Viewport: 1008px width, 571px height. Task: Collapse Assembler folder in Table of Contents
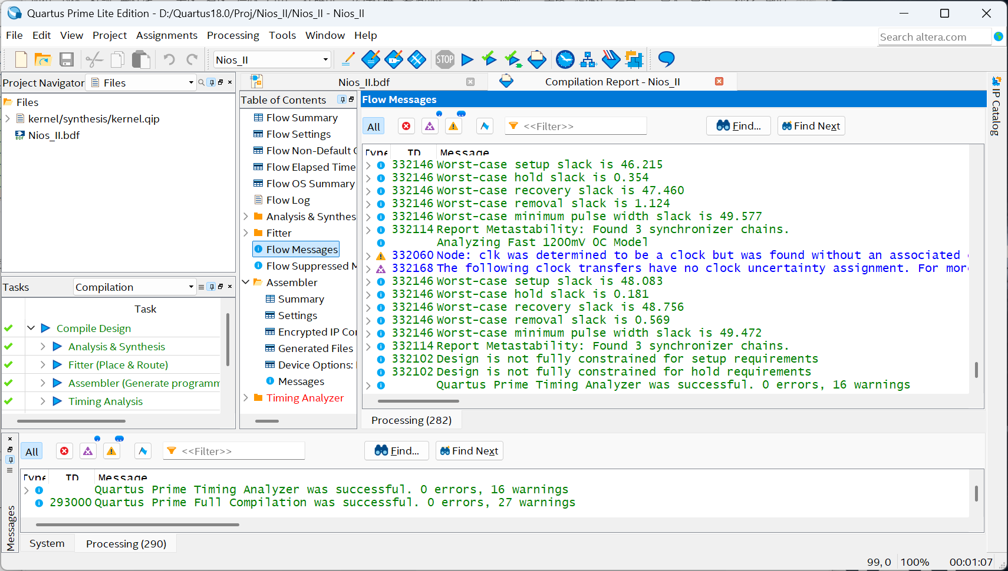coord(246,282)
